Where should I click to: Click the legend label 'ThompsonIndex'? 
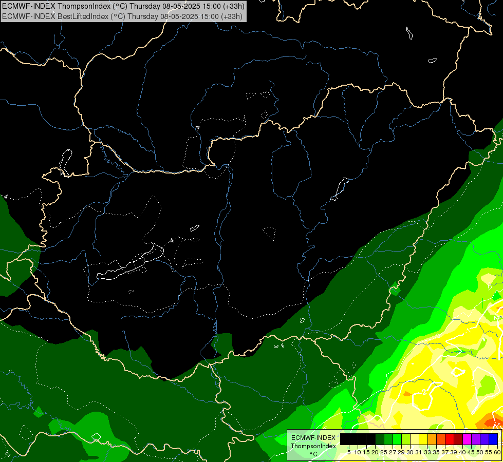click(313, 446)
